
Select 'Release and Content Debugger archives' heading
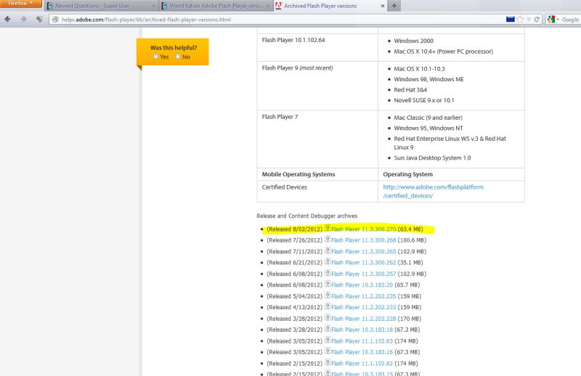306,216
